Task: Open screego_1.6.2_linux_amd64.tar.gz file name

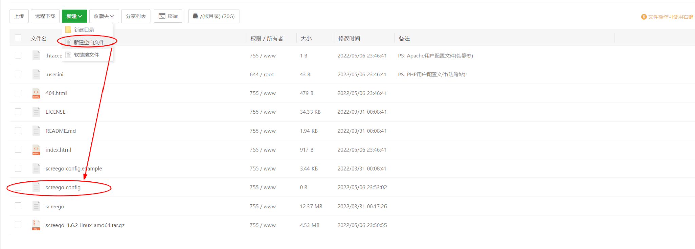Action: click(x=85, y=225)
